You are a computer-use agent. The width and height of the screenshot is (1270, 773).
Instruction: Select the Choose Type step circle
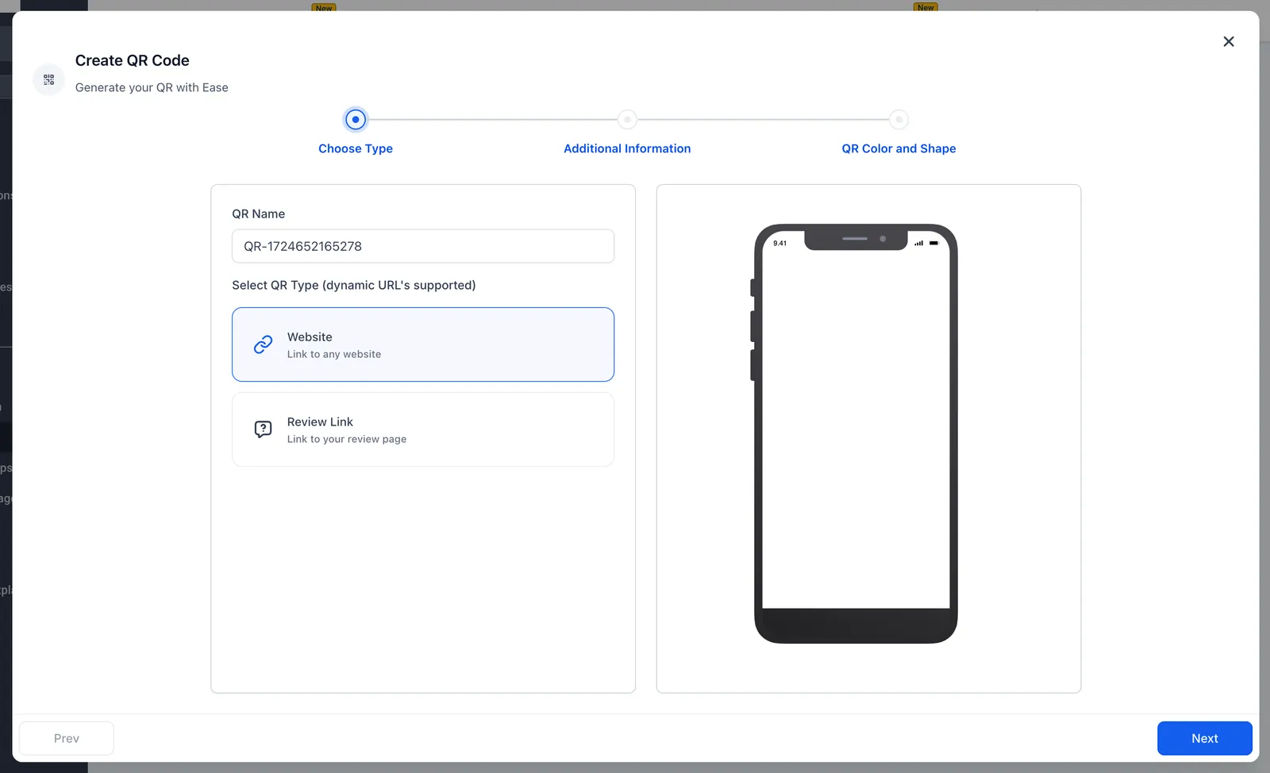point(356,120)
